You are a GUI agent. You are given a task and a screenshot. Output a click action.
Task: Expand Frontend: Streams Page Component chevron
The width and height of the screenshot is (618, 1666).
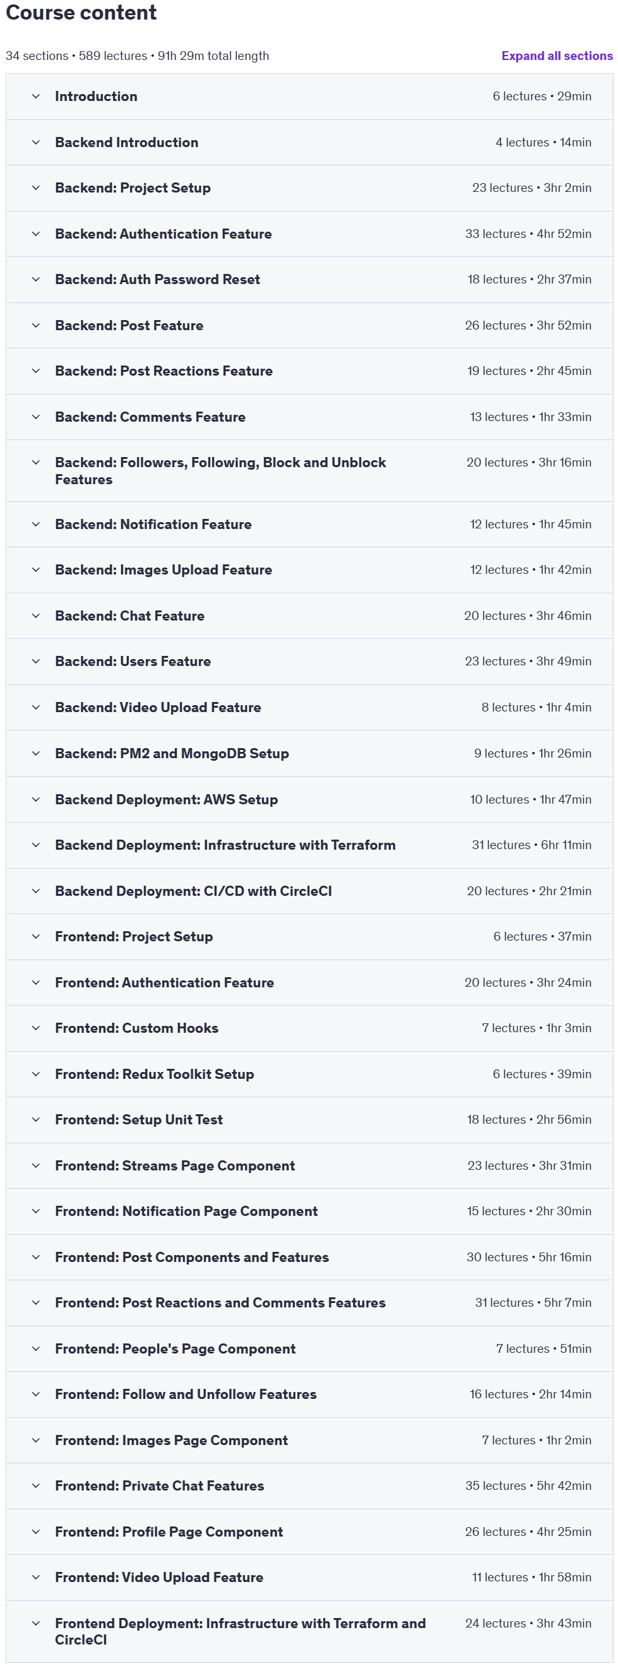pos(36,1165)
